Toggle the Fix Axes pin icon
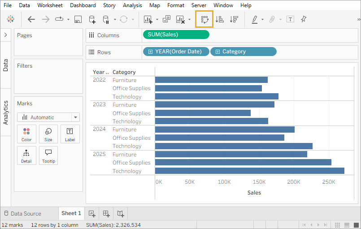Image resolution: width=361 pixels, height=229 pixels. [x=304, y=19]
